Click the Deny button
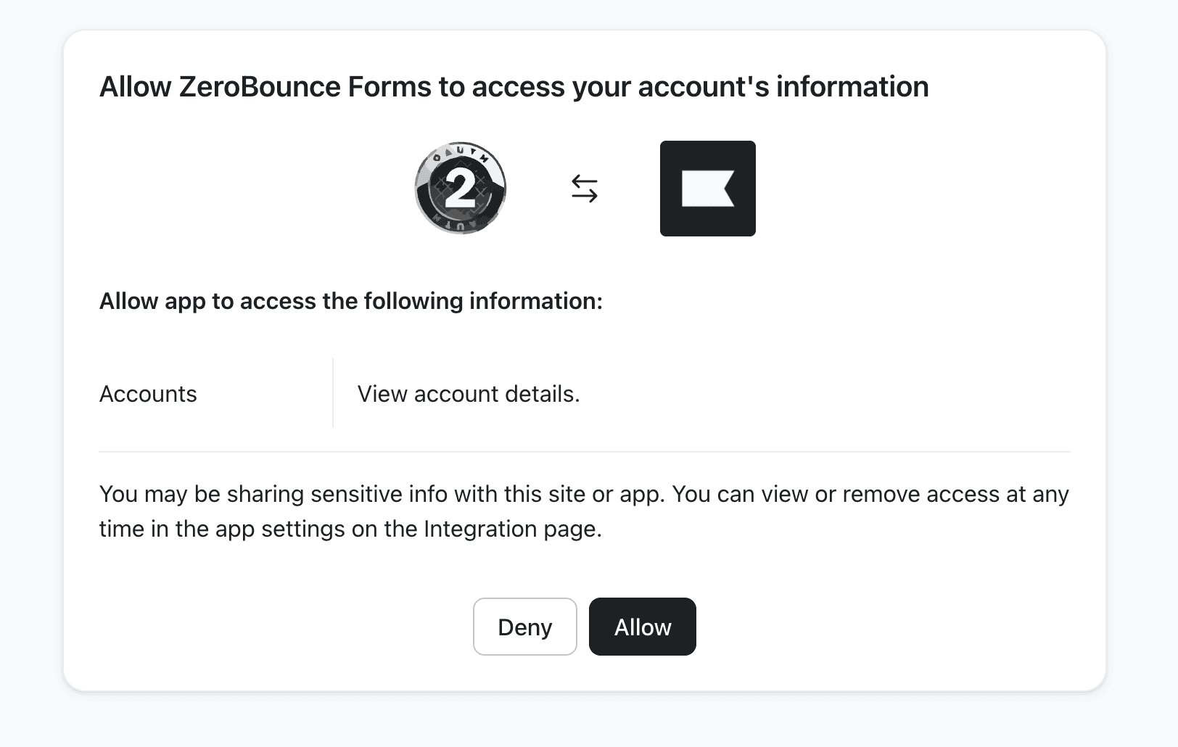 pos(524,627)
